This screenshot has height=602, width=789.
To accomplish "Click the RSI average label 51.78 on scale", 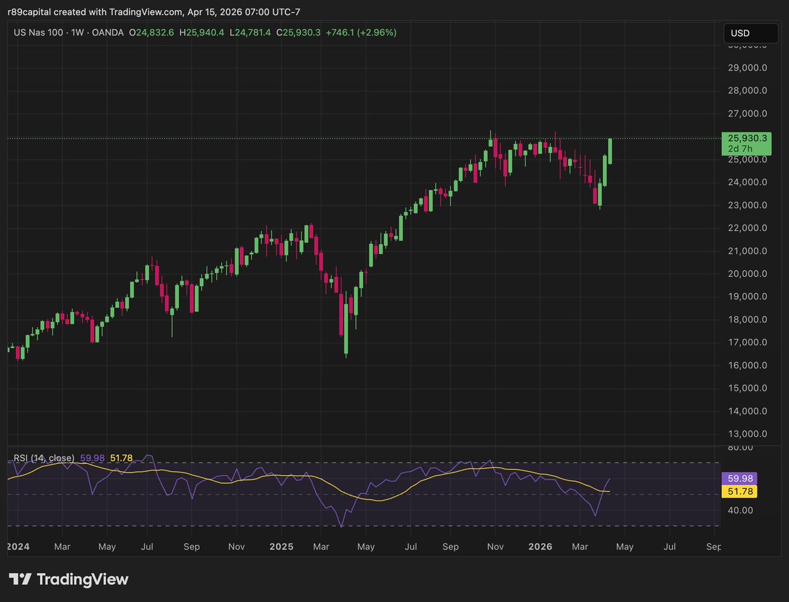I will coord(740,491).
